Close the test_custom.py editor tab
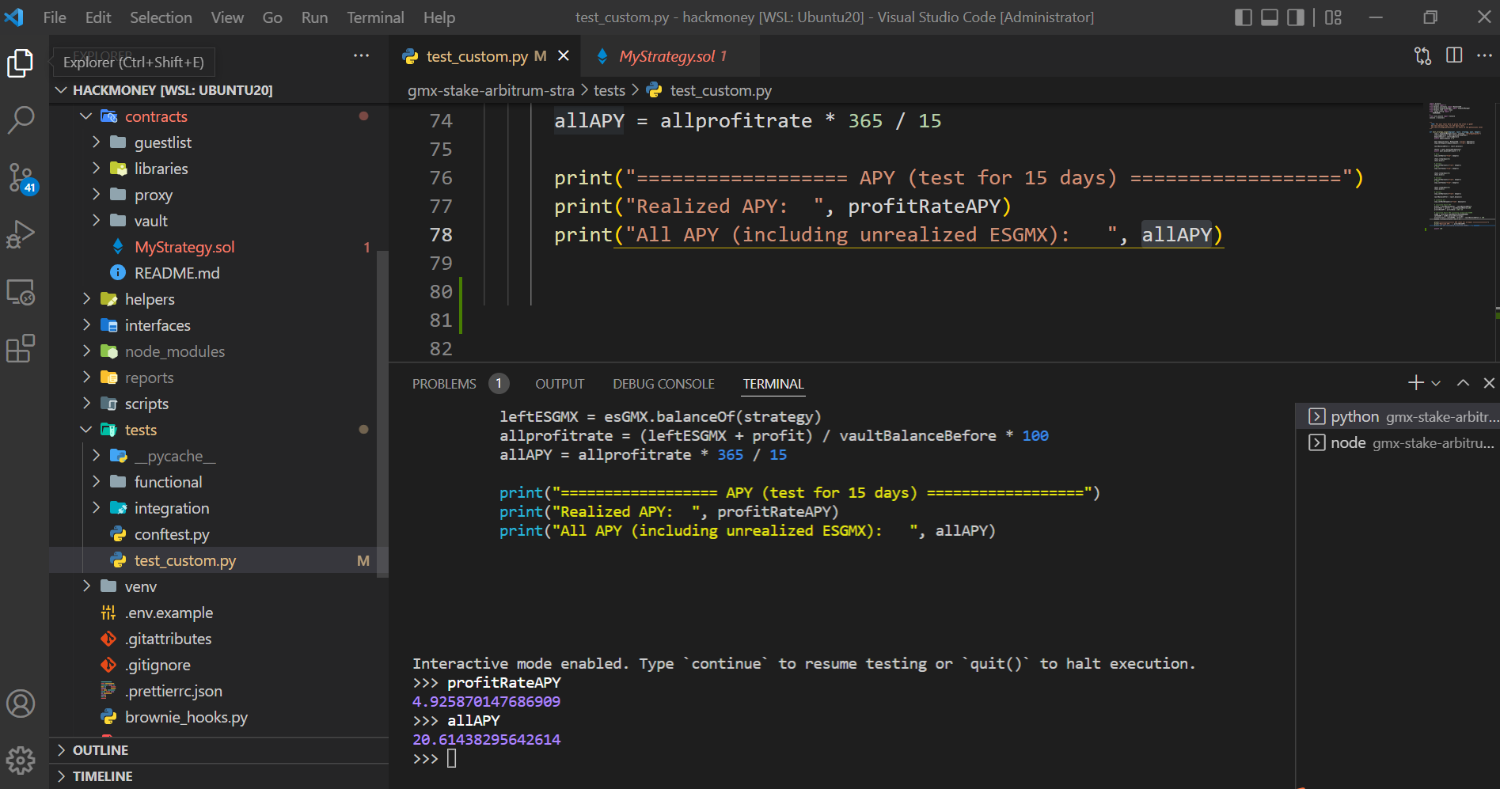The width and height of the screenshot is (1500, 789). coord(564,55)
